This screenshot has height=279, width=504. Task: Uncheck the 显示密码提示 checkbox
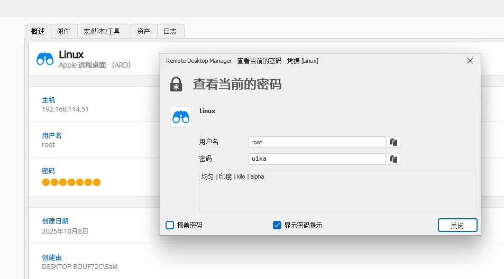(x=277, y=225)
